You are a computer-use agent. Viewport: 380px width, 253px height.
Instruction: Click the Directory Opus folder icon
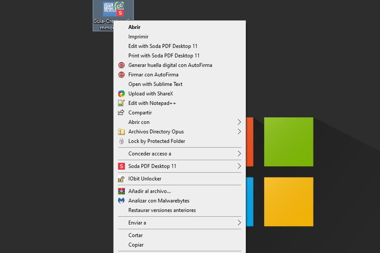[x=121, y=131]
